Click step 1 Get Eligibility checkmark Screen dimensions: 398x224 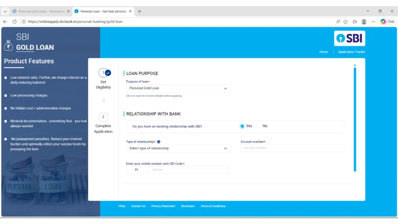pyautogui.click(x=108, y=73)
